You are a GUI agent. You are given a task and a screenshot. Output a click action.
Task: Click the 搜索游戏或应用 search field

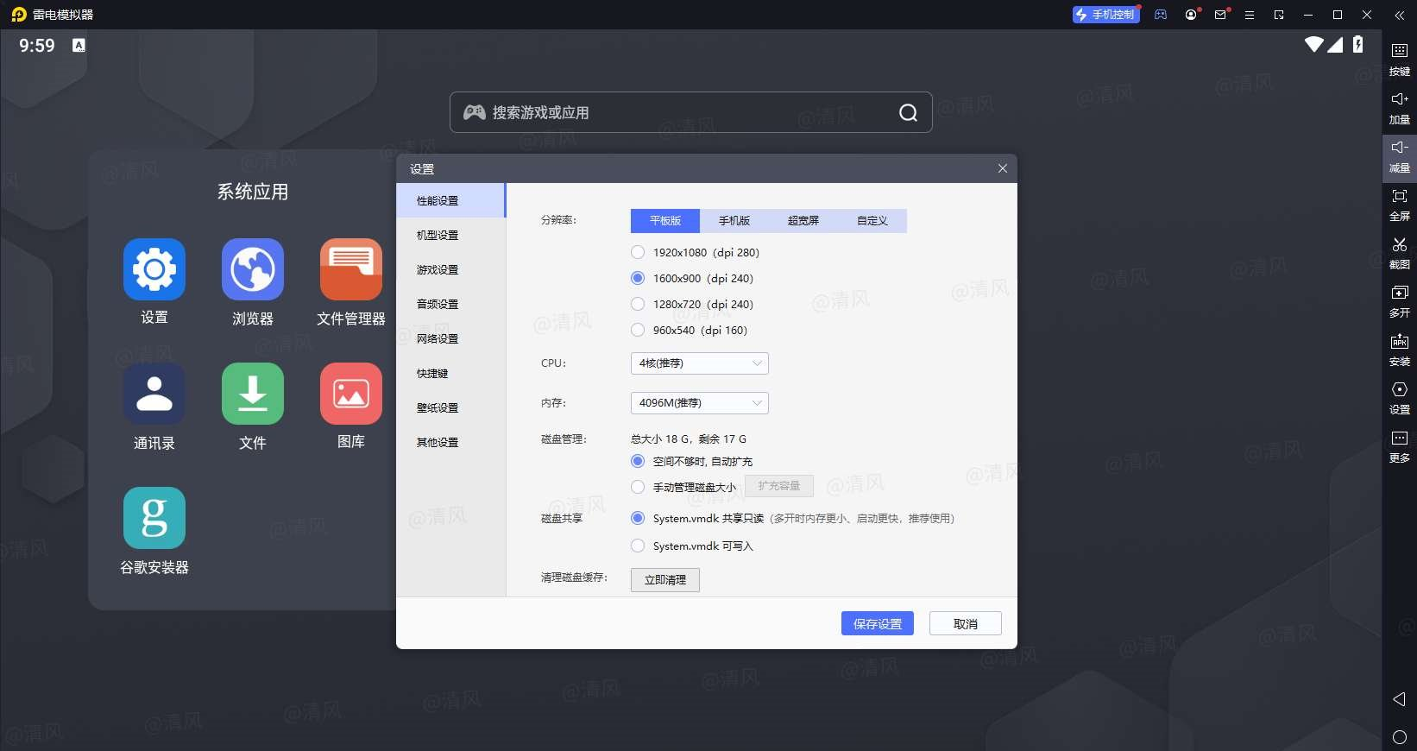point(682,112)
